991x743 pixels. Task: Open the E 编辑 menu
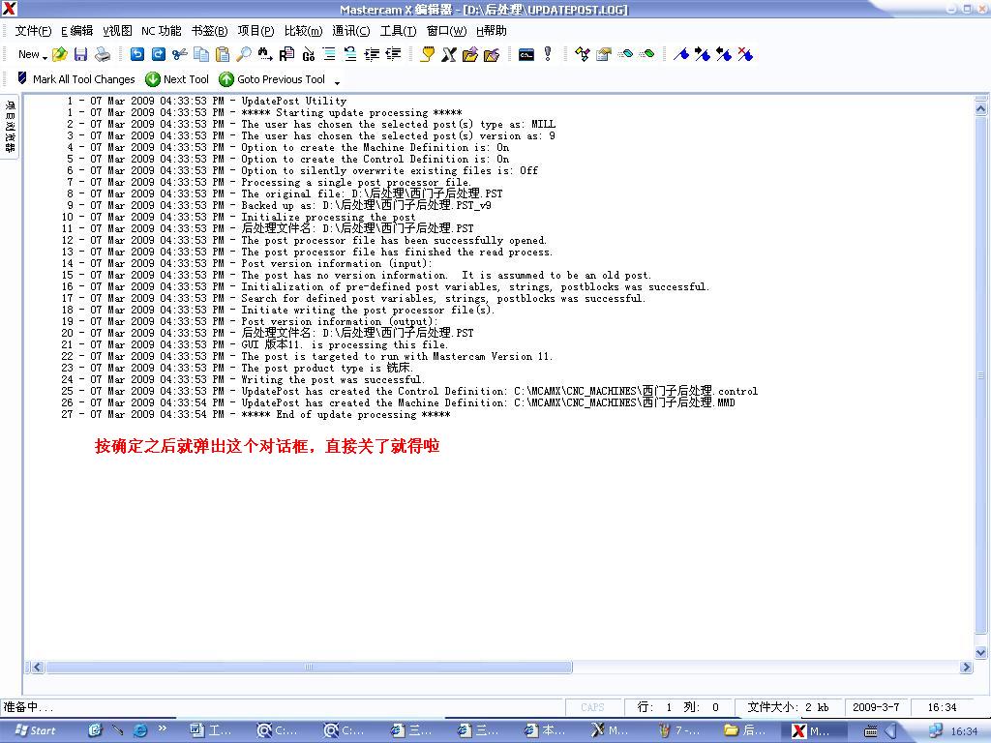pos(77,31)
